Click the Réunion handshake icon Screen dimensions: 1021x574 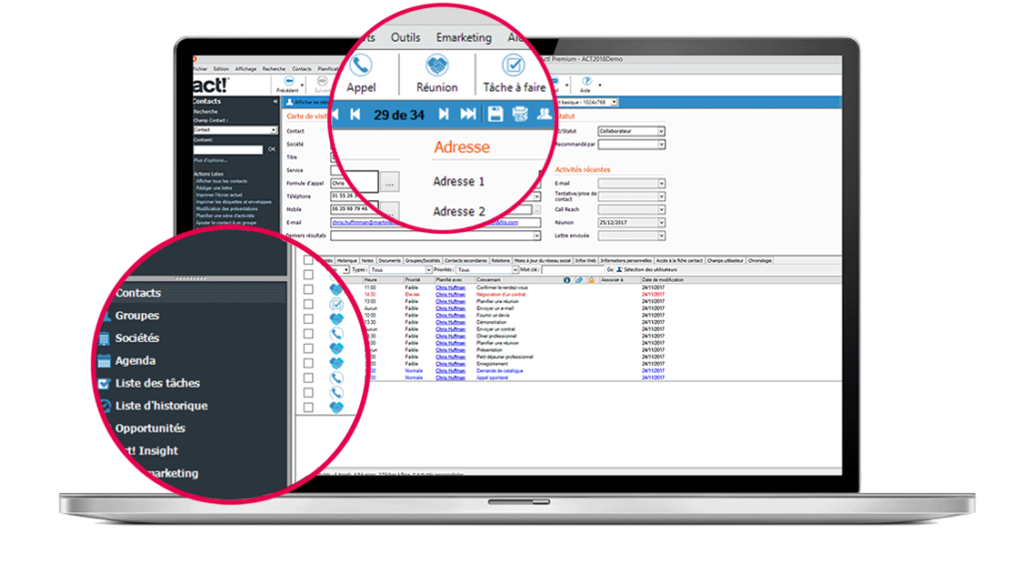coord(437,65)
